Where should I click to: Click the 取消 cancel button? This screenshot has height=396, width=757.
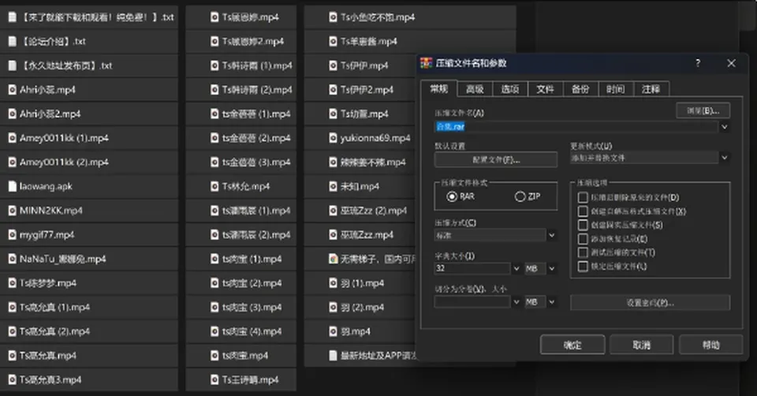pos(642,345)
